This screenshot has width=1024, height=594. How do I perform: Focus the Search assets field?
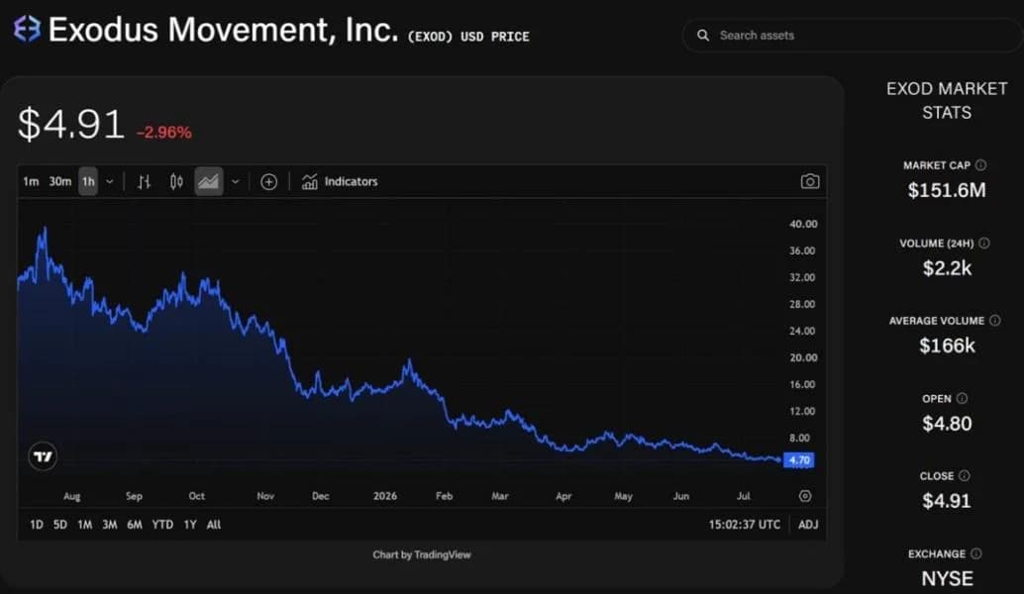(x=853, y=36)
